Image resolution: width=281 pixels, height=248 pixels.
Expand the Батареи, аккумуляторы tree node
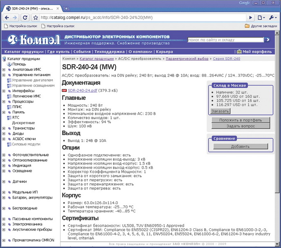4,198
